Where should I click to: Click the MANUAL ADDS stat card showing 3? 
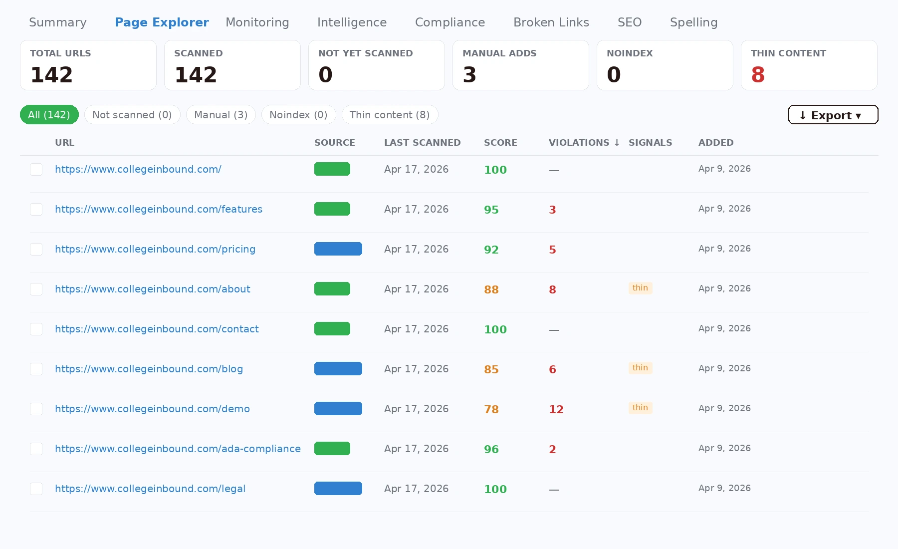point(520,65)
